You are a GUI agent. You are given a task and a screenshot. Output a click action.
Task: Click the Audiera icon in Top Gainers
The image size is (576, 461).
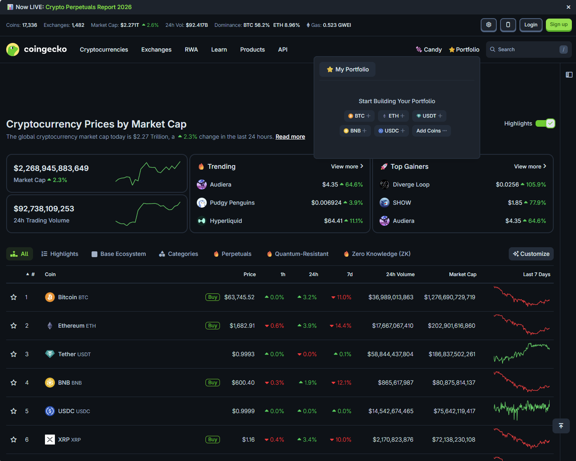pyautogui.click(x=385, y=221)
